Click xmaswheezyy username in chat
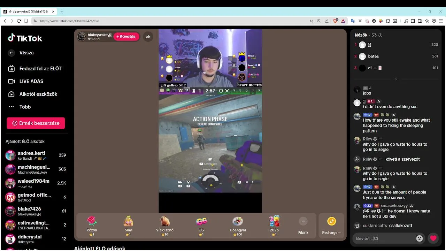Viewport: 446px width, 251px height. [x=394, y=206]
